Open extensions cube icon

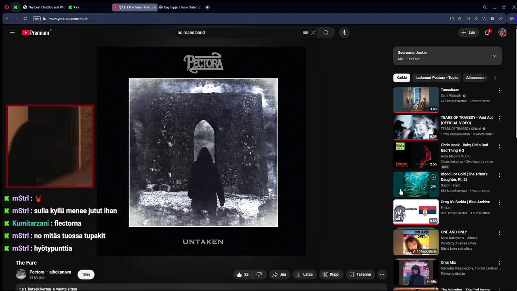click(512, 19)
